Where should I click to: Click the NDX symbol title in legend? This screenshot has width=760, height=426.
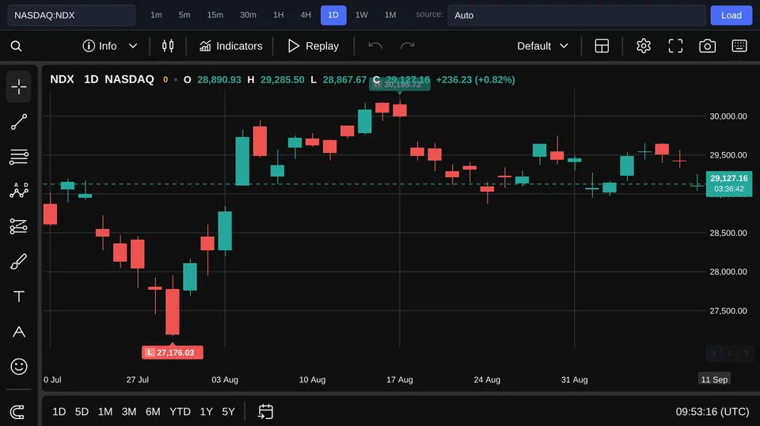pos(62,79)
